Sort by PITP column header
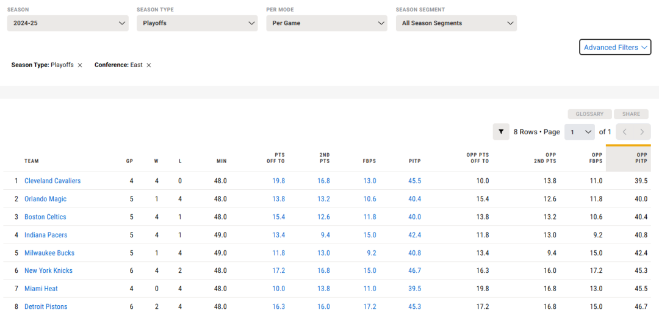Viewport: 659px width, 318px height. point(415,161)
